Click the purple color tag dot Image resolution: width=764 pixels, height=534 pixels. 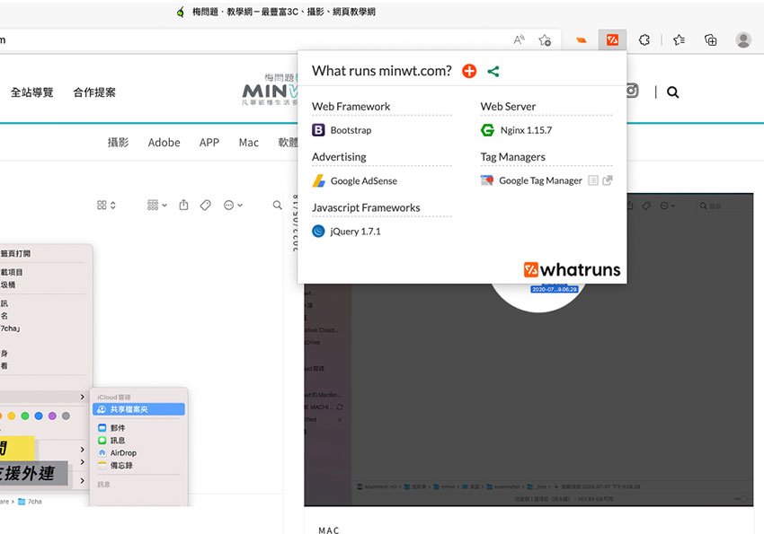tap(53, 416)
